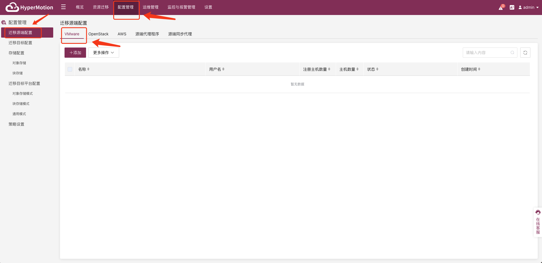Open the 设置 top menu
The image size is (542, 263).
tap(208, 7)
